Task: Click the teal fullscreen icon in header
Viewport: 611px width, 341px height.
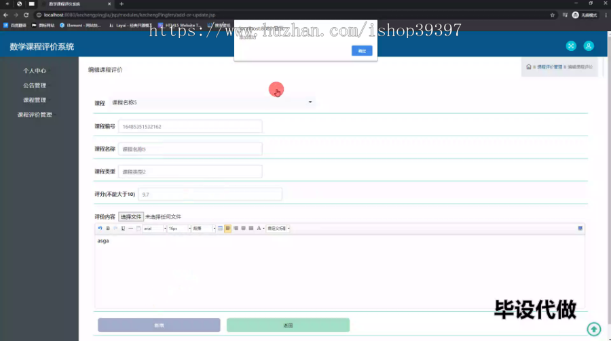Action: pyautogui.click(x=571, y=46)
